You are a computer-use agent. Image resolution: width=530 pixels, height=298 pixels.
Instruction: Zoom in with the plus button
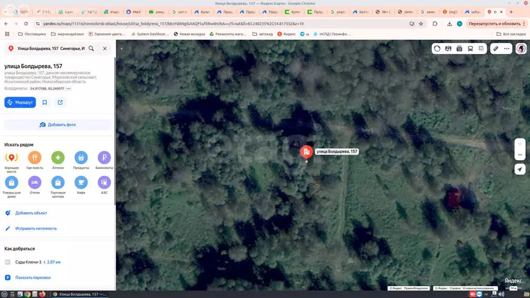point(520,144)
